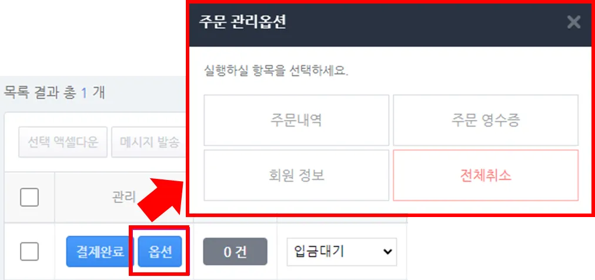The height and width of the screenshot is (280, 595).
Task: Click the 실행하실 항목을 선택하세요 instruction text
Action: 276,71
